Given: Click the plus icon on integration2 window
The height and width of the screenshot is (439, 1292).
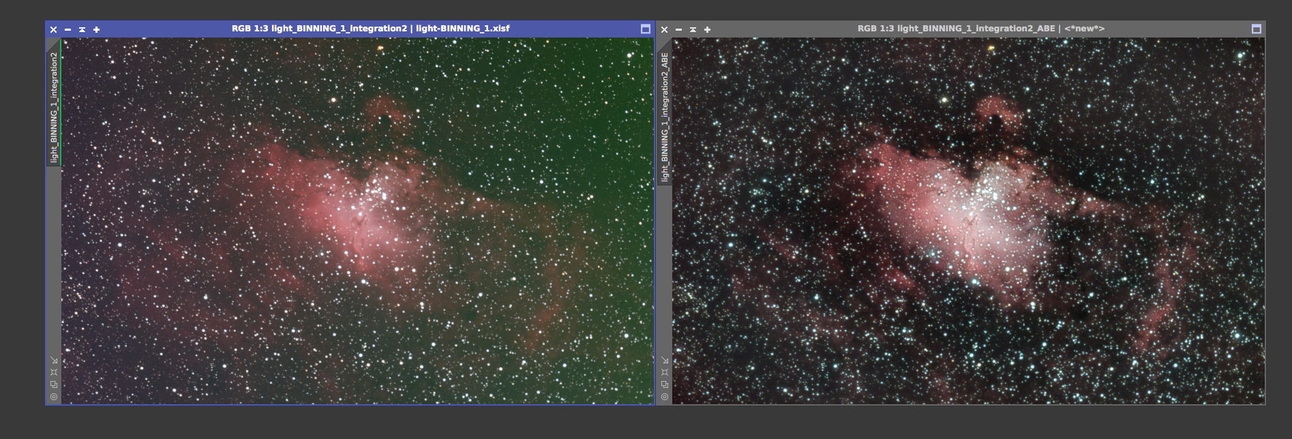Looking at the screenshot, I should [x=96, y=29].
